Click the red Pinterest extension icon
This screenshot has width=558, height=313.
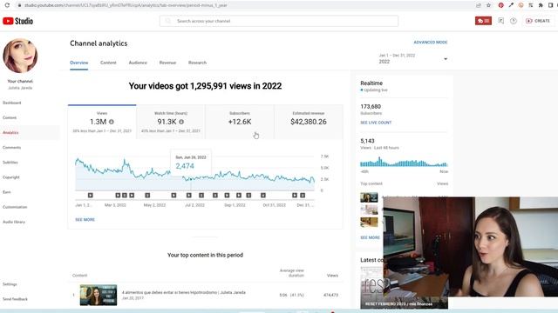pyautogui.click(x=500, y=5)
